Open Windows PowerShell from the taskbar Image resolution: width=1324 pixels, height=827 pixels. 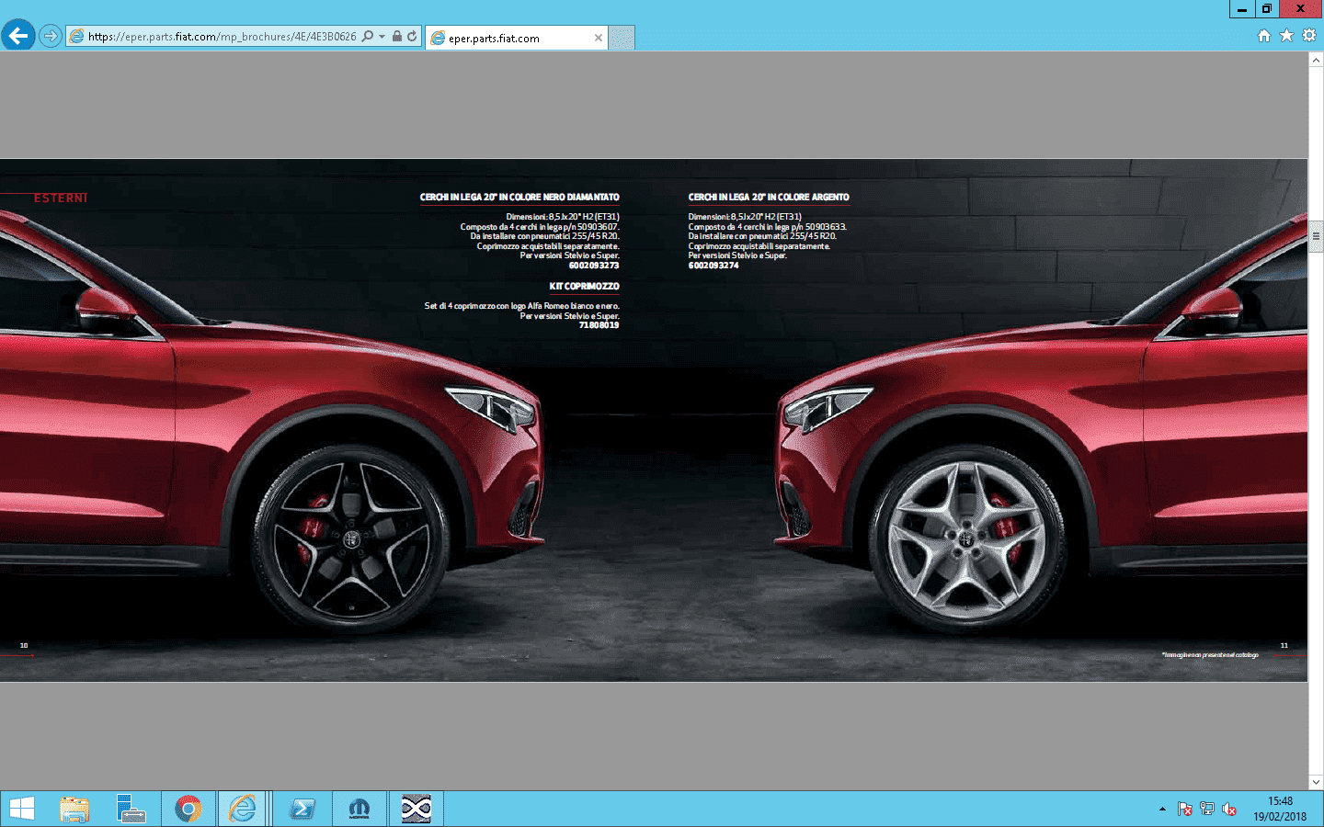pyautogui.click(x=302, y=809)
